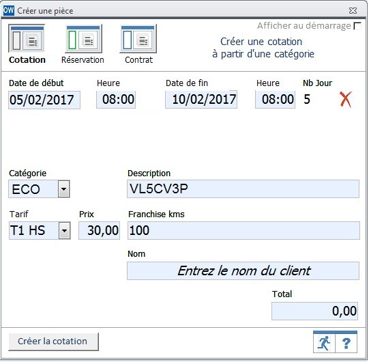Click the Franchise kms field

pos(243,230)
